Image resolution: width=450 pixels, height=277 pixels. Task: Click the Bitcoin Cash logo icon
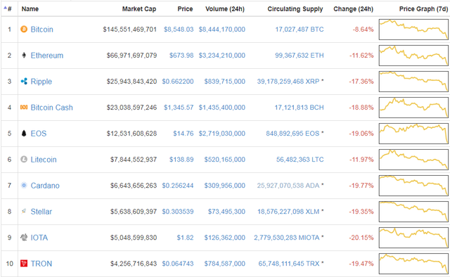coord(24,107)
